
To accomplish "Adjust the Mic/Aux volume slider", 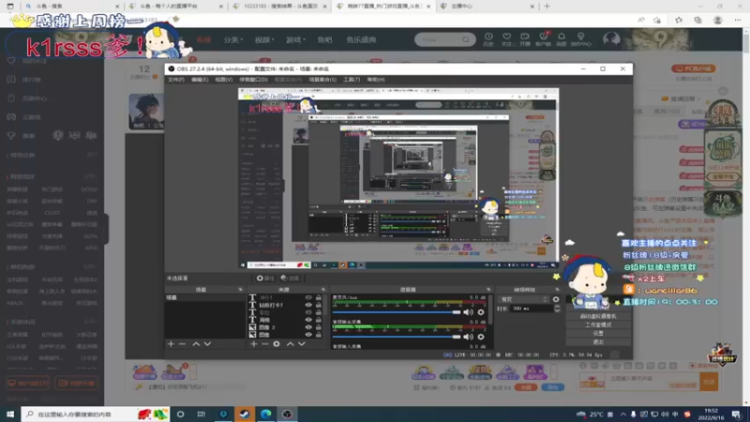I will pyautogui.click(x=397, y=312).
